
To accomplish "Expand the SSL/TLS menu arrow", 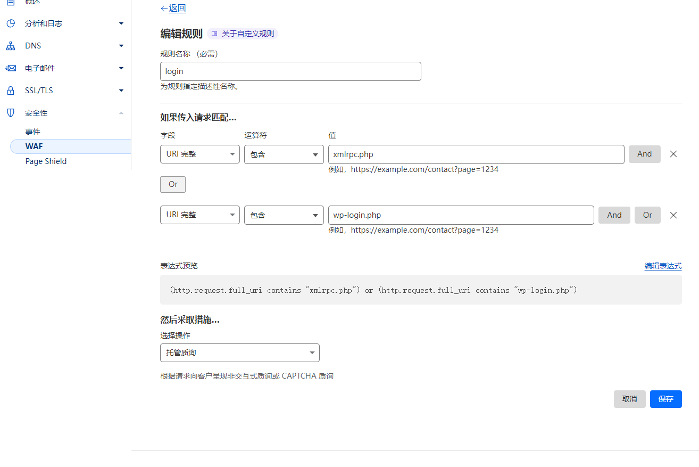I will tap(121, 91).
